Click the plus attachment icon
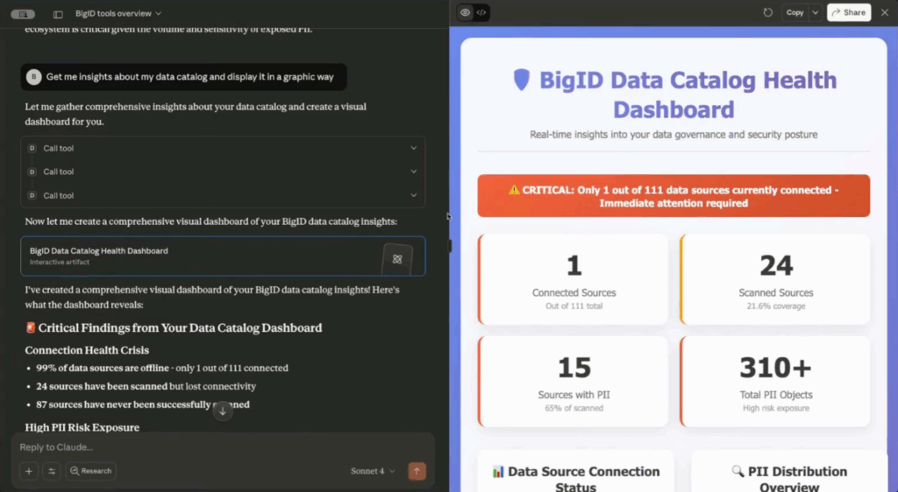This screenshot has width=898, height=492. pyautogui.click(x=29, y=471)
